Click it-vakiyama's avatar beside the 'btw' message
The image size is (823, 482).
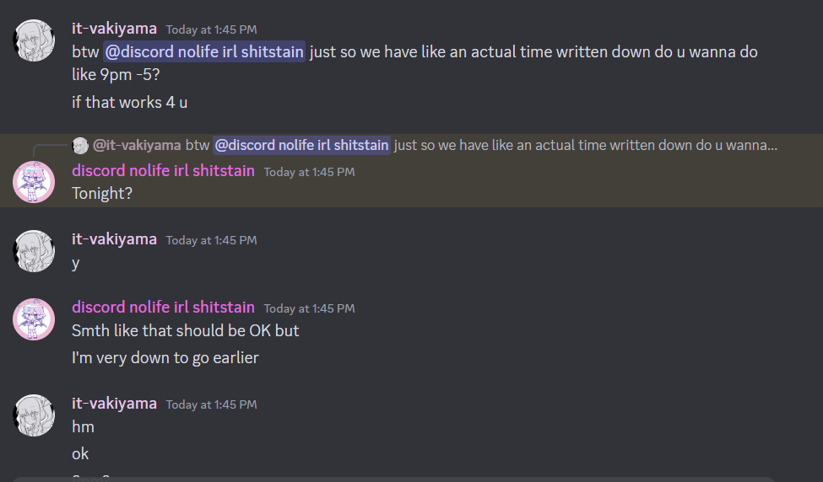point(35,40)
